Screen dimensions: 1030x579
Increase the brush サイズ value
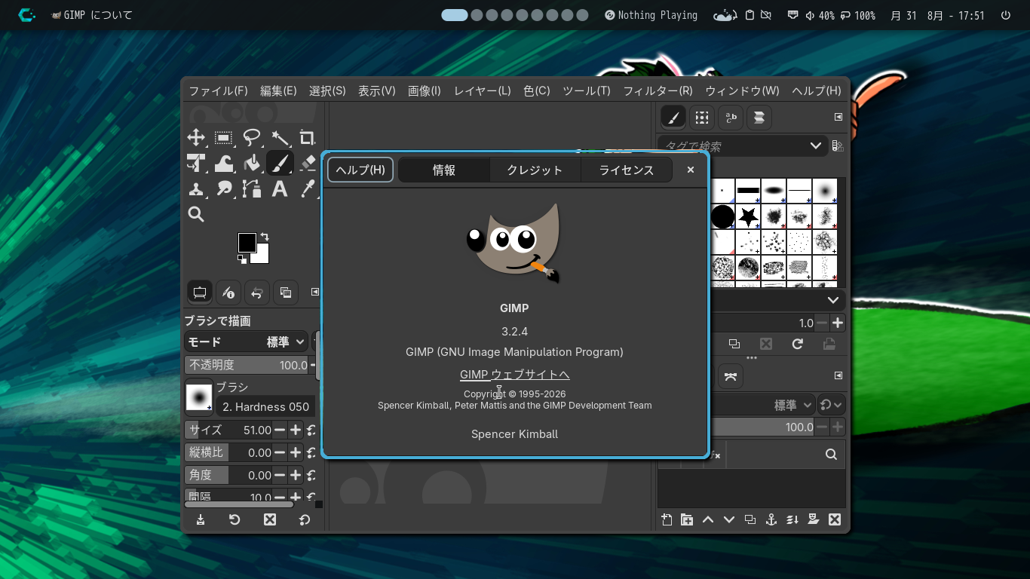[296, 430]
